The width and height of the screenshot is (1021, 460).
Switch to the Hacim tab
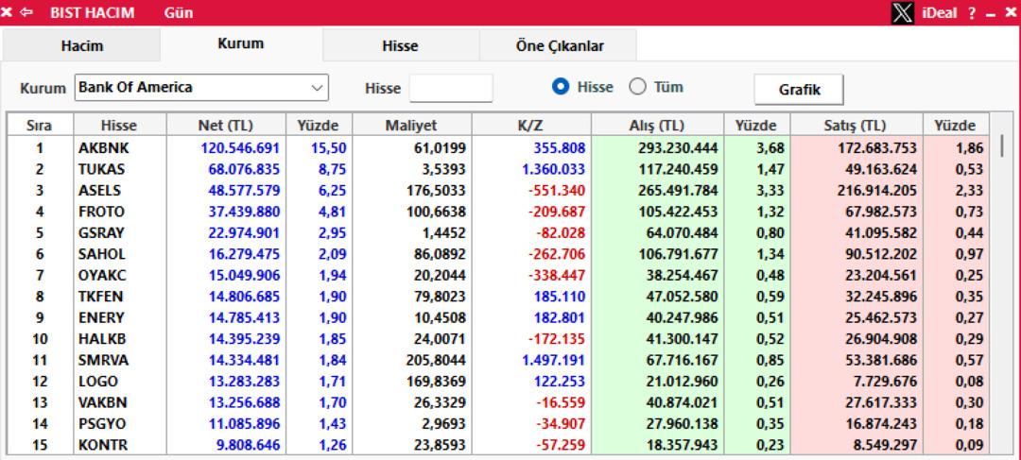pyautogui.click(x=82, y=45)
